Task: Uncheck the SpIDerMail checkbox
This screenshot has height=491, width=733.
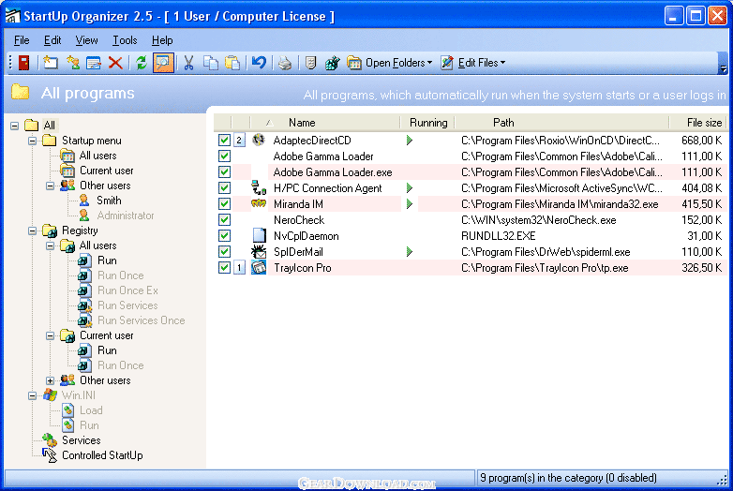Action: coord(224,251)
